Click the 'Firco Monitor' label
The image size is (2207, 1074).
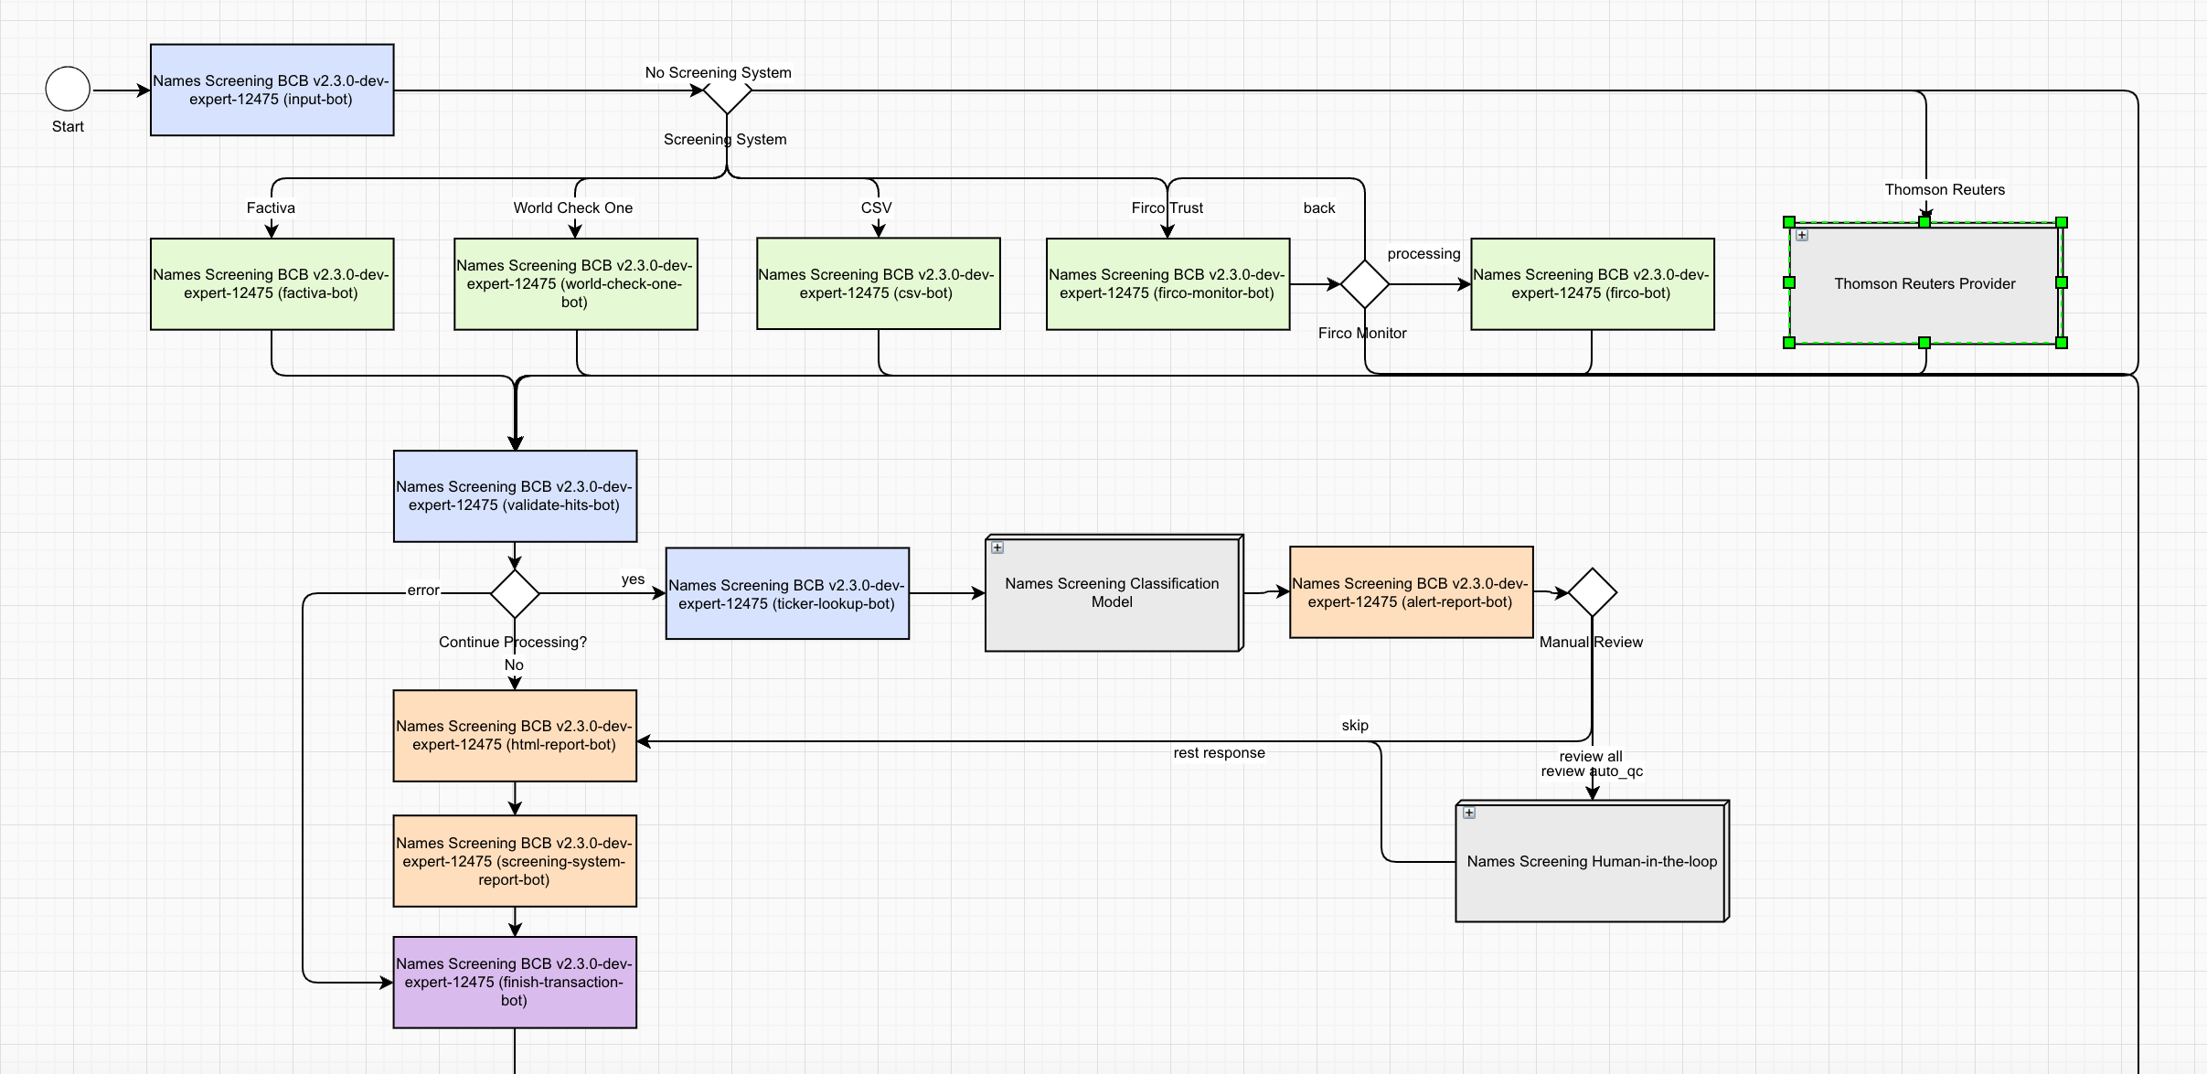(x=1362, y=333)
